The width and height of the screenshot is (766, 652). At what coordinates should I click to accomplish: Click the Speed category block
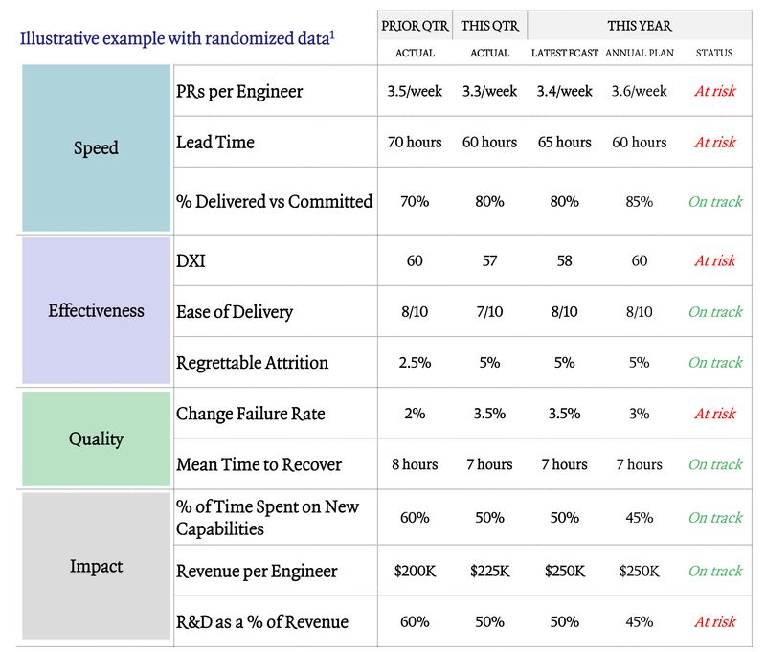coord(96,148)
